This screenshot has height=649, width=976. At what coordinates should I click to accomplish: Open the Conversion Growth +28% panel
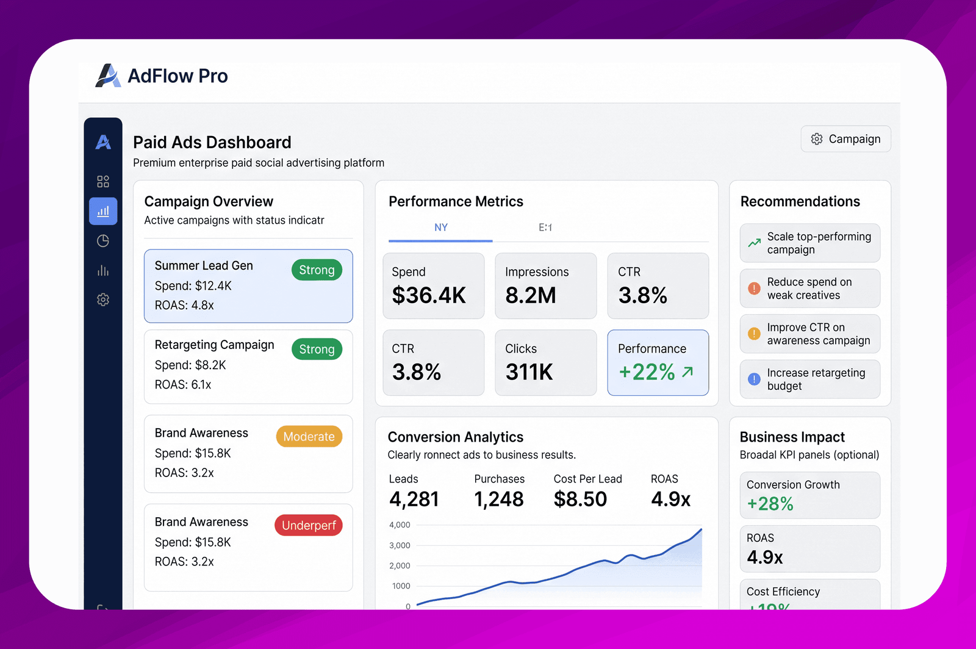coord(810,495)
